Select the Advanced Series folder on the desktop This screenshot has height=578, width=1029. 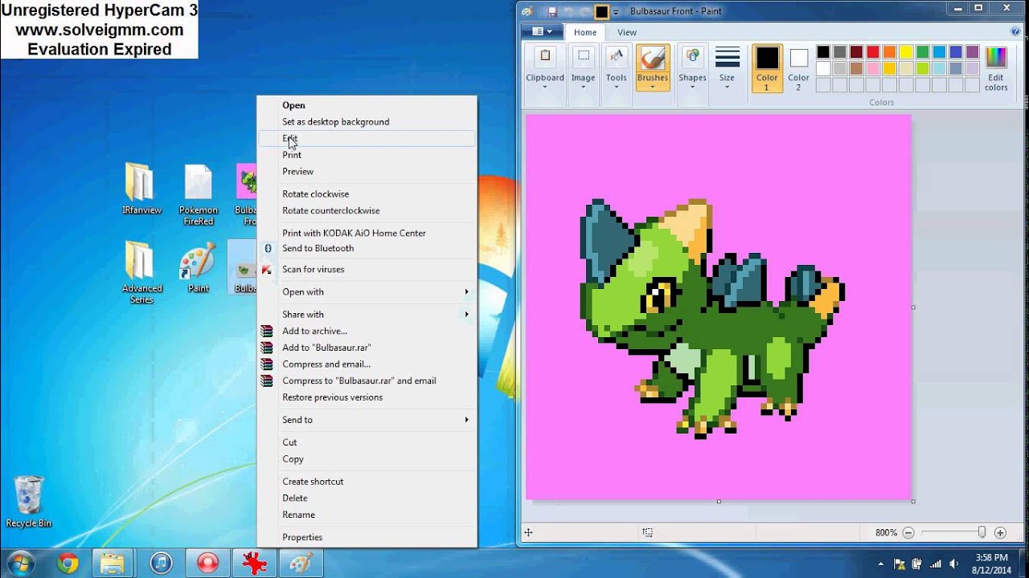141,273
